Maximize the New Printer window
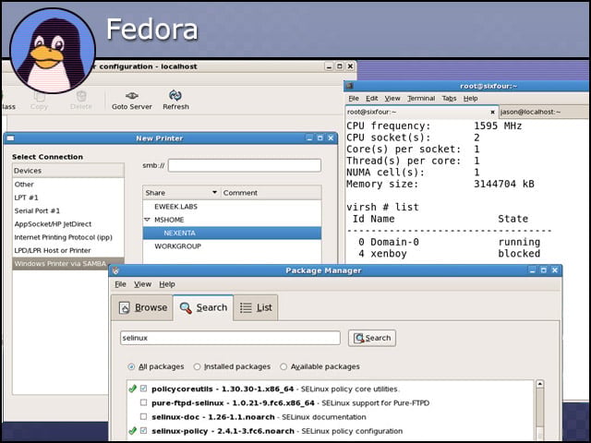Screen dimensions: 591x443 tap(320, 138)
